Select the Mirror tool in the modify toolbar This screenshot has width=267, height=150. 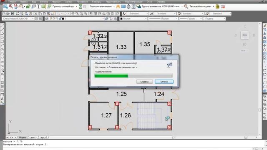tap(265, 33)
